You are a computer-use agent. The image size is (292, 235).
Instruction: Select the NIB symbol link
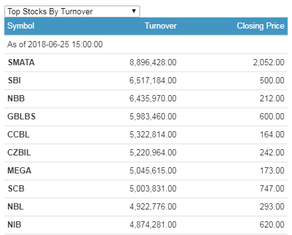click(14, 224)
